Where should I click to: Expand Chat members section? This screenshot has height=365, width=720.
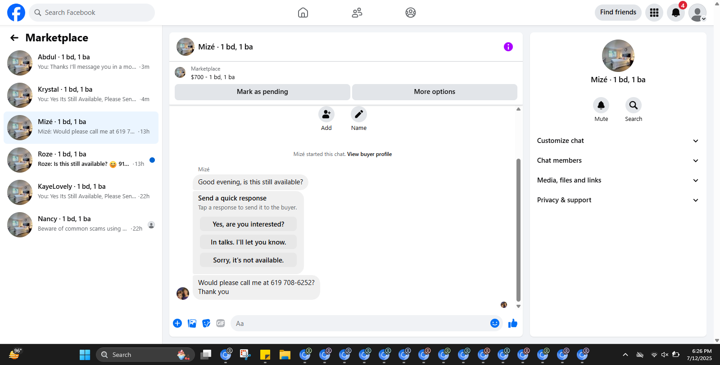[618, 160]
